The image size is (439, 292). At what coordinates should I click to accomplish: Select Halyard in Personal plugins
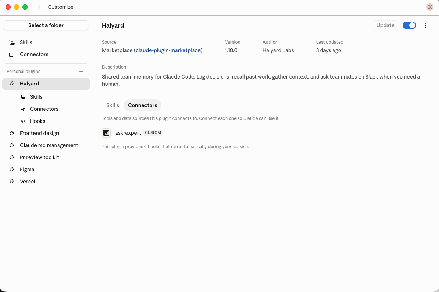point(46,84)
